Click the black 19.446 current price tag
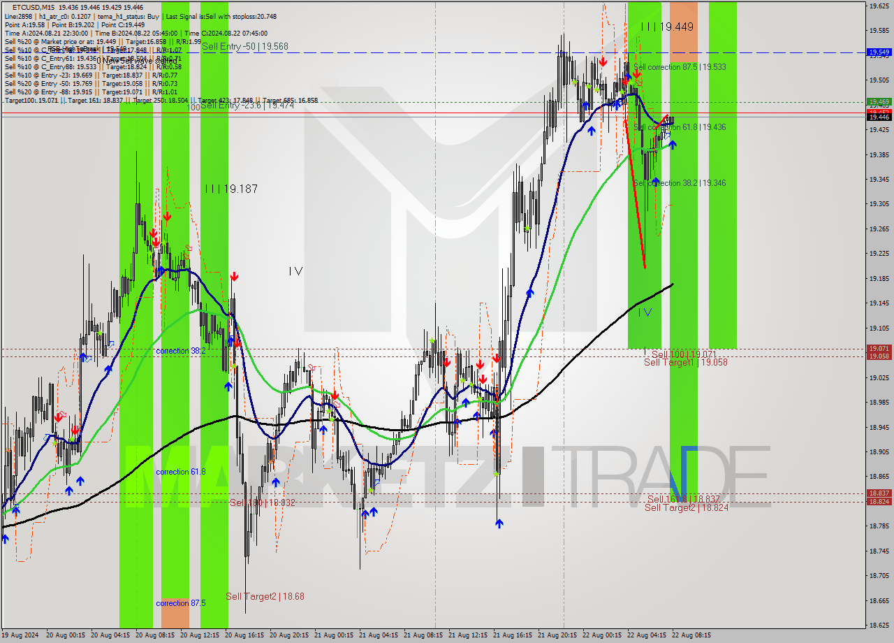Viewport: 894px width, 643px height. [879, 117]
